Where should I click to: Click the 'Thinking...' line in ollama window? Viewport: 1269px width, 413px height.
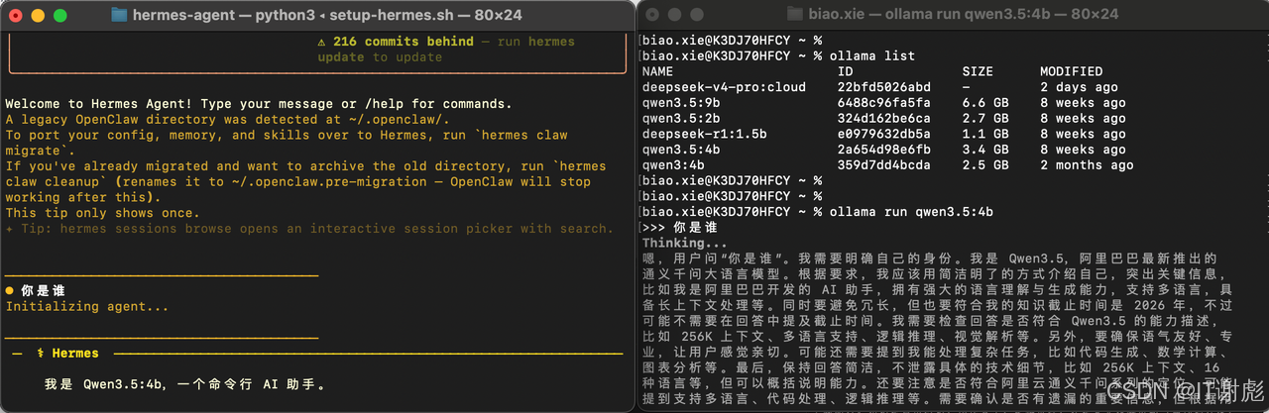(x=685, y=243)
